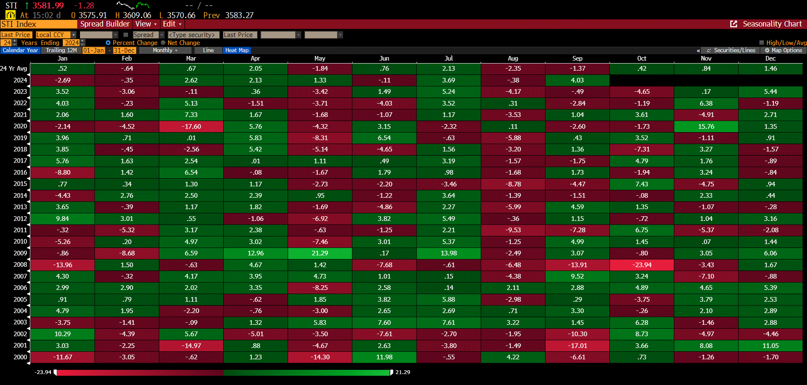The image size is (807, 385).
Task: Click the -17.60 cell for March 2020
Action: pos(191,126)
